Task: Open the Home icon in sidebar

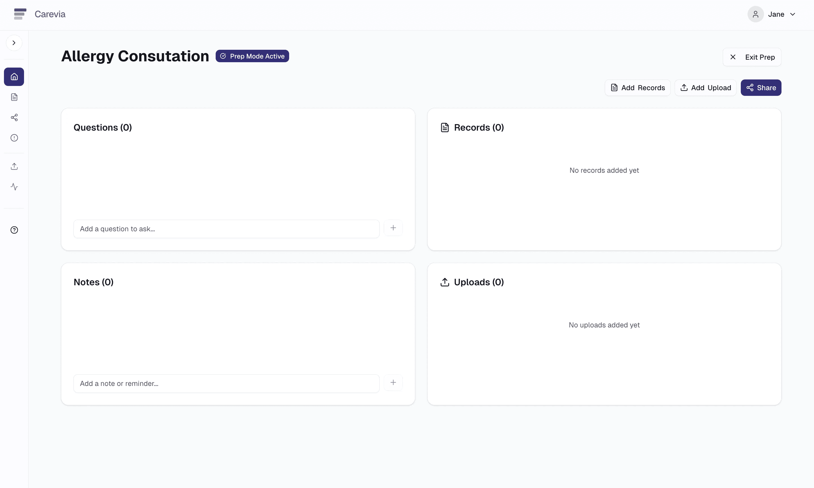Action: click(14, 77)
